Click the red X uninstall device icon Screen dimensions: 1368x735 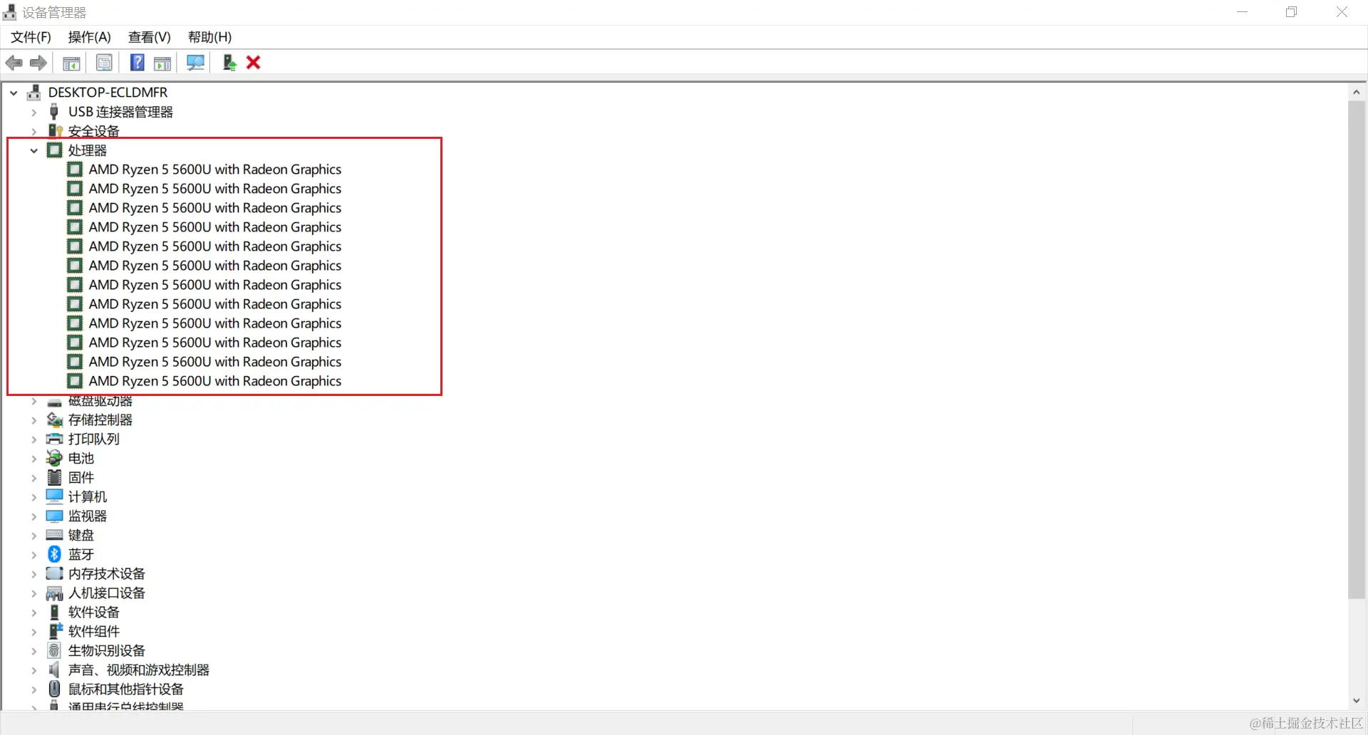click(x=253, y=63)
